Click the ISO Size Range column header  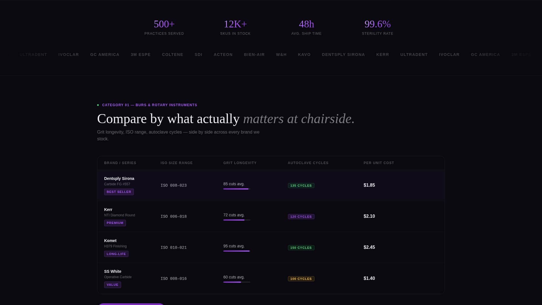pos(177,163)
